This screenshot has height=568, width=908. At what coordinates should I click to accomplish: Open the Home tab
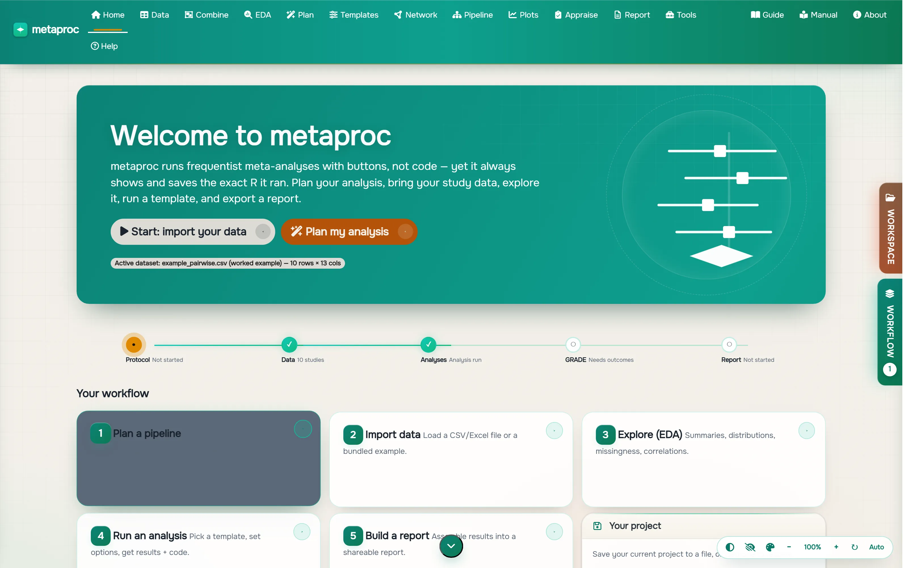point(108,15)
